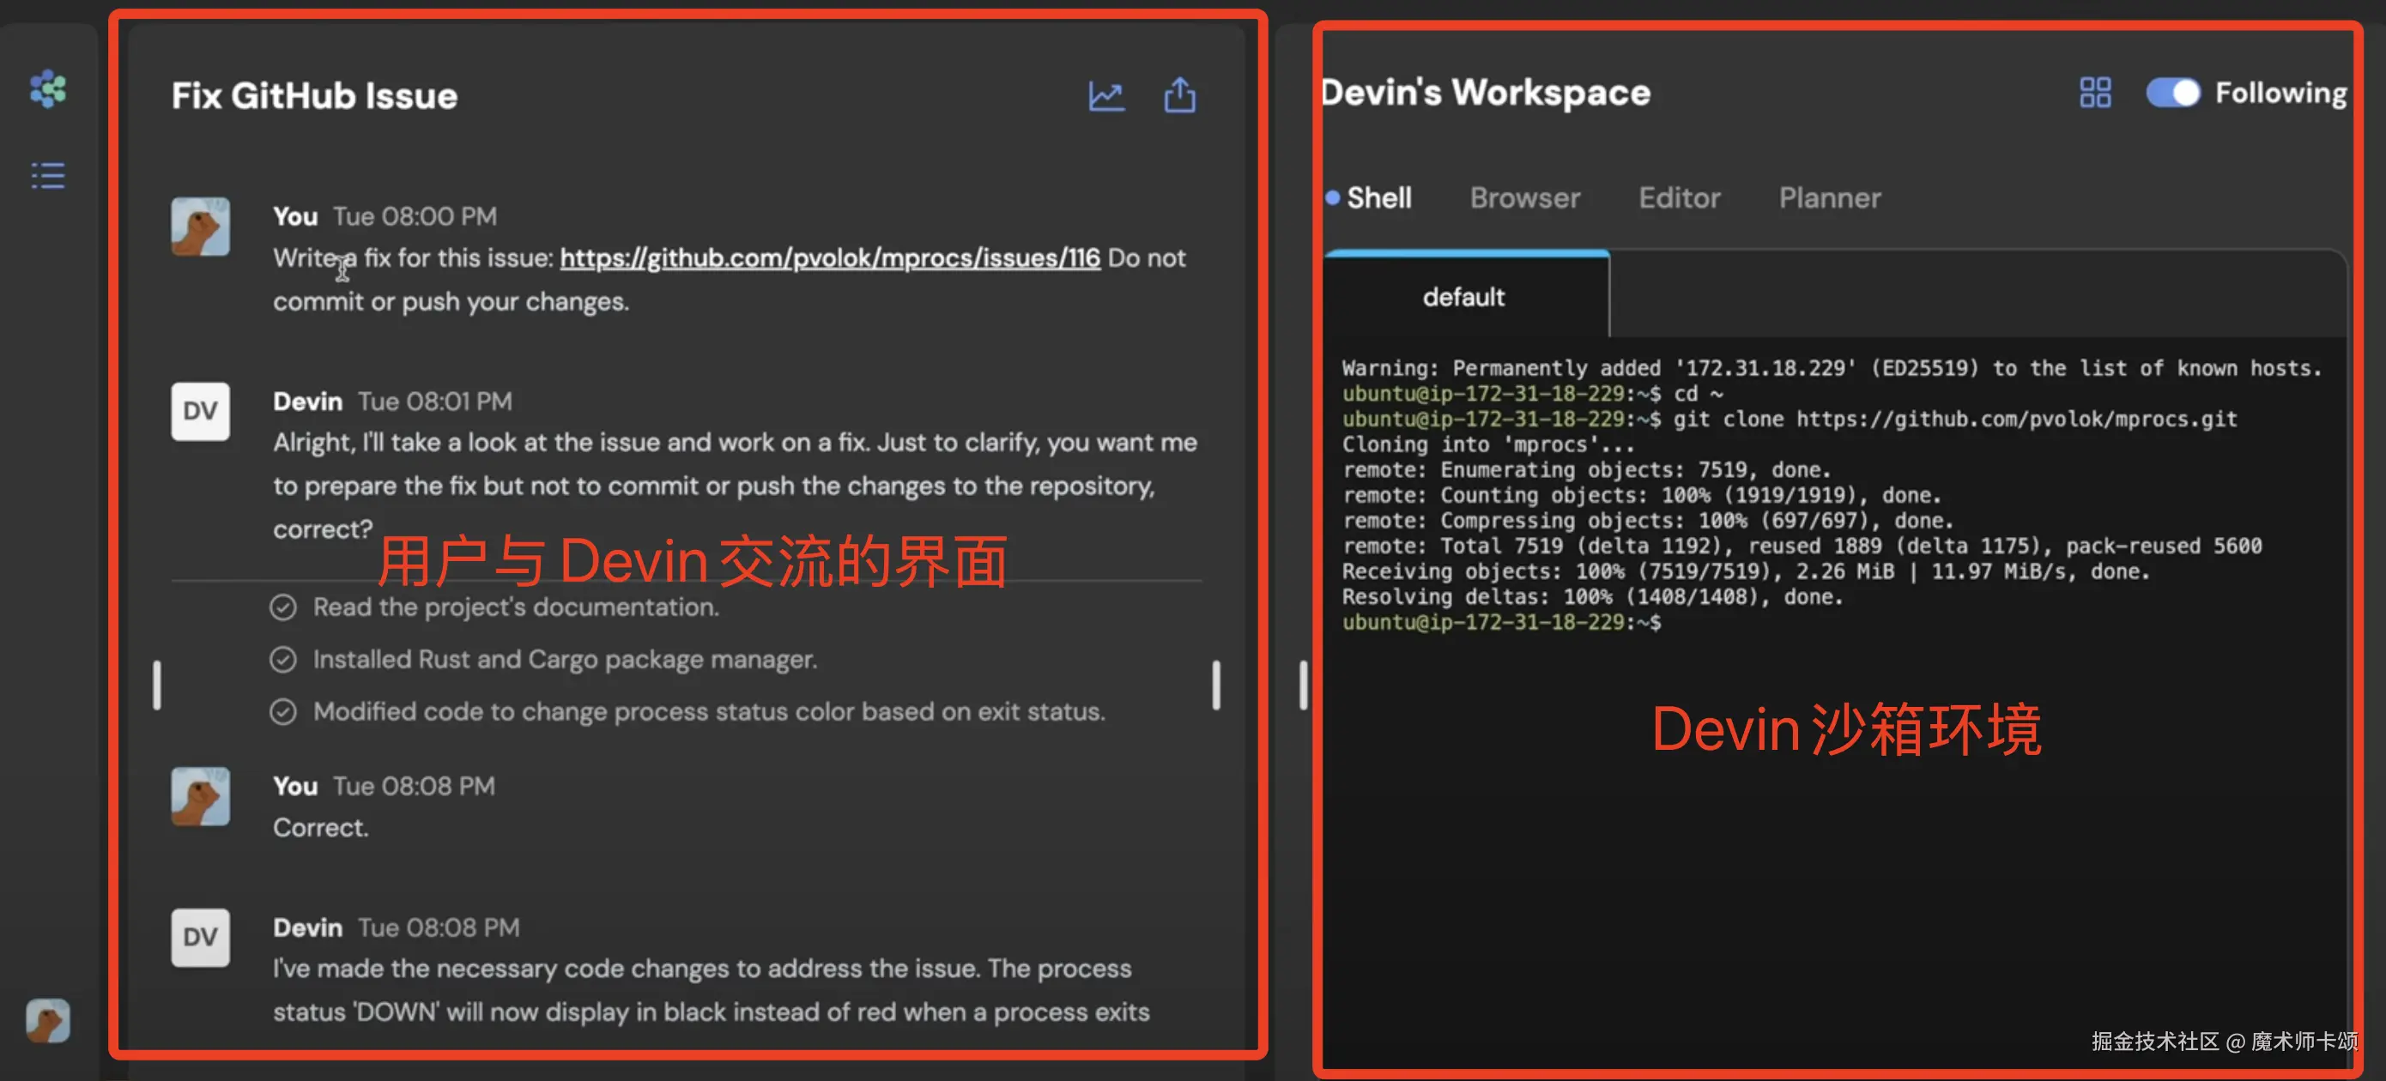This screenshot has width=2386, height=1081.
Task: Click the divider handle between chat and workspace
Action: point(1302,685)
